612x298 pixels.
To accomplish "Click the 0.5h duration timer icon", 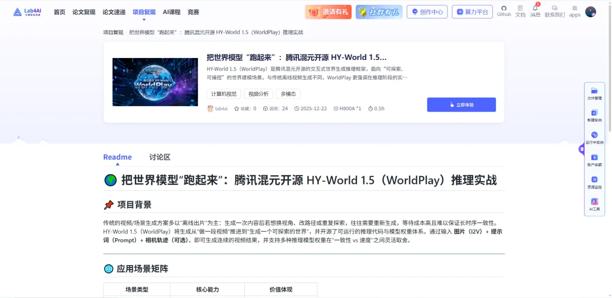I will (x=370, y=109).
